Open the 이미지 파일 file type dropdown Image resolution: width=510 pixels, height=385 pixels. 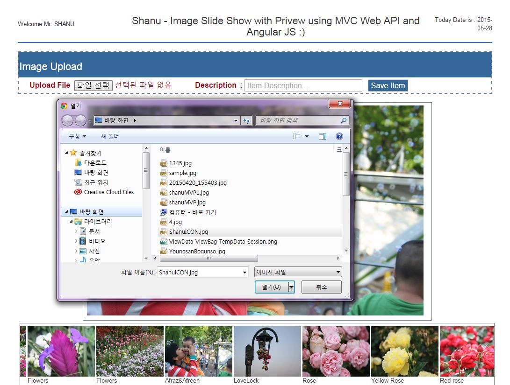pos(298,272)
